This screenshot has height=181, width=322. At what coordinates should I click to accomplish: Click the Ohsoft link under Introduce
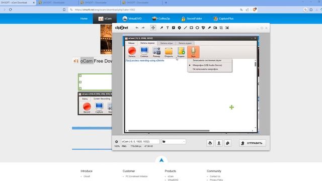(87, 176)
